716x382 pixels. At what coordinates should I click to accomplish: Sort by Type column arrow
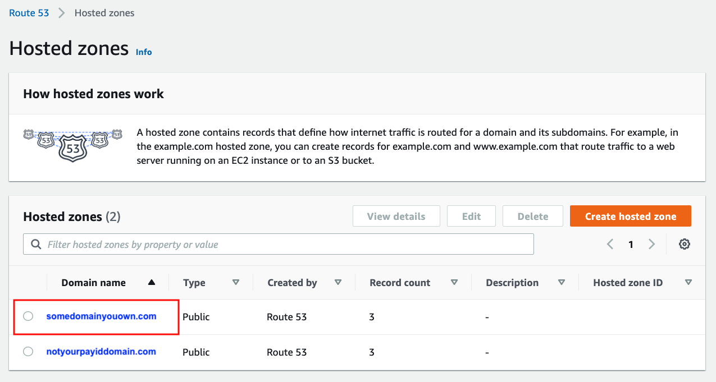(236, 283)
